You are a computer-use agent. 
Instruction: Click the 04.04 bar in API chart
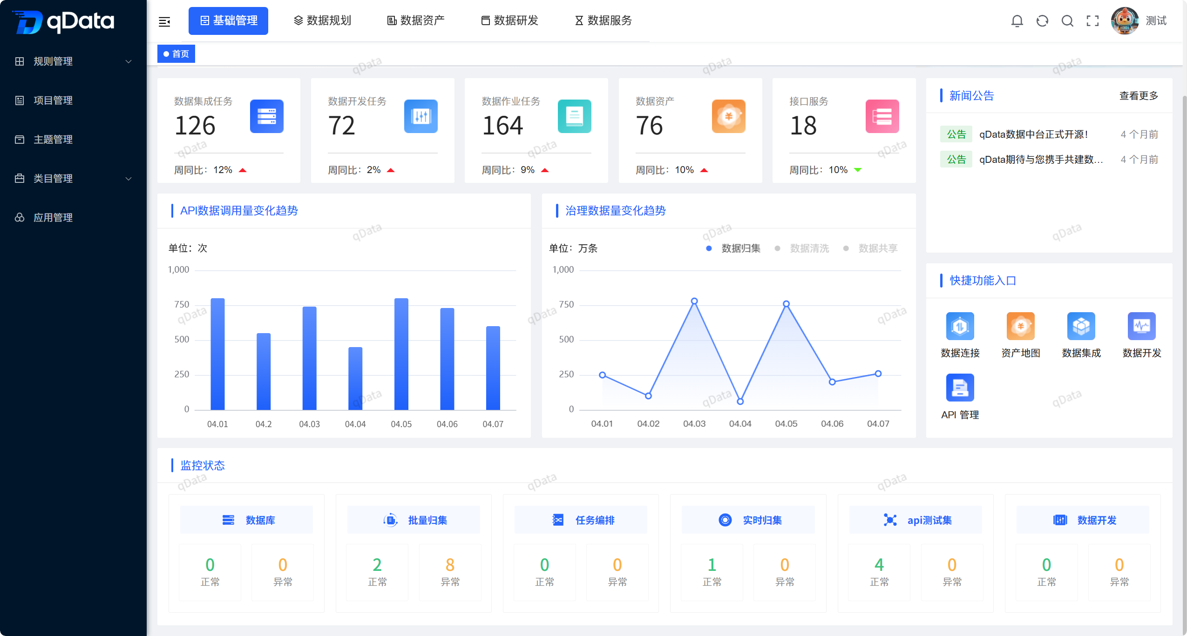click(x=355, y=378)
